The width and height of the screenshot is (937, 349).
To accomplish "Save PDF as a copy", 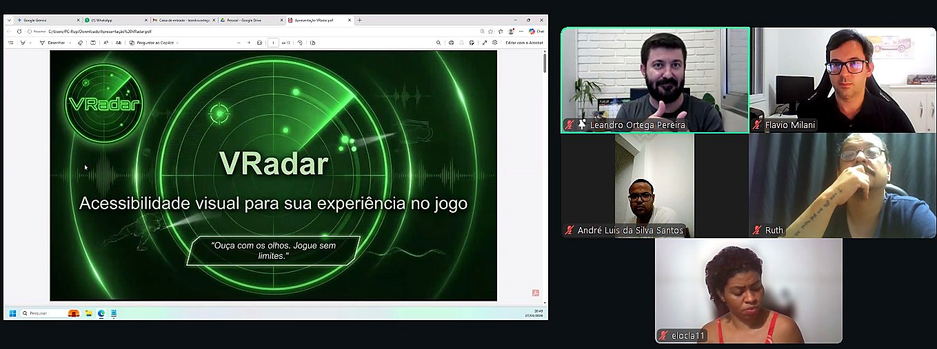I will [472, 43].
